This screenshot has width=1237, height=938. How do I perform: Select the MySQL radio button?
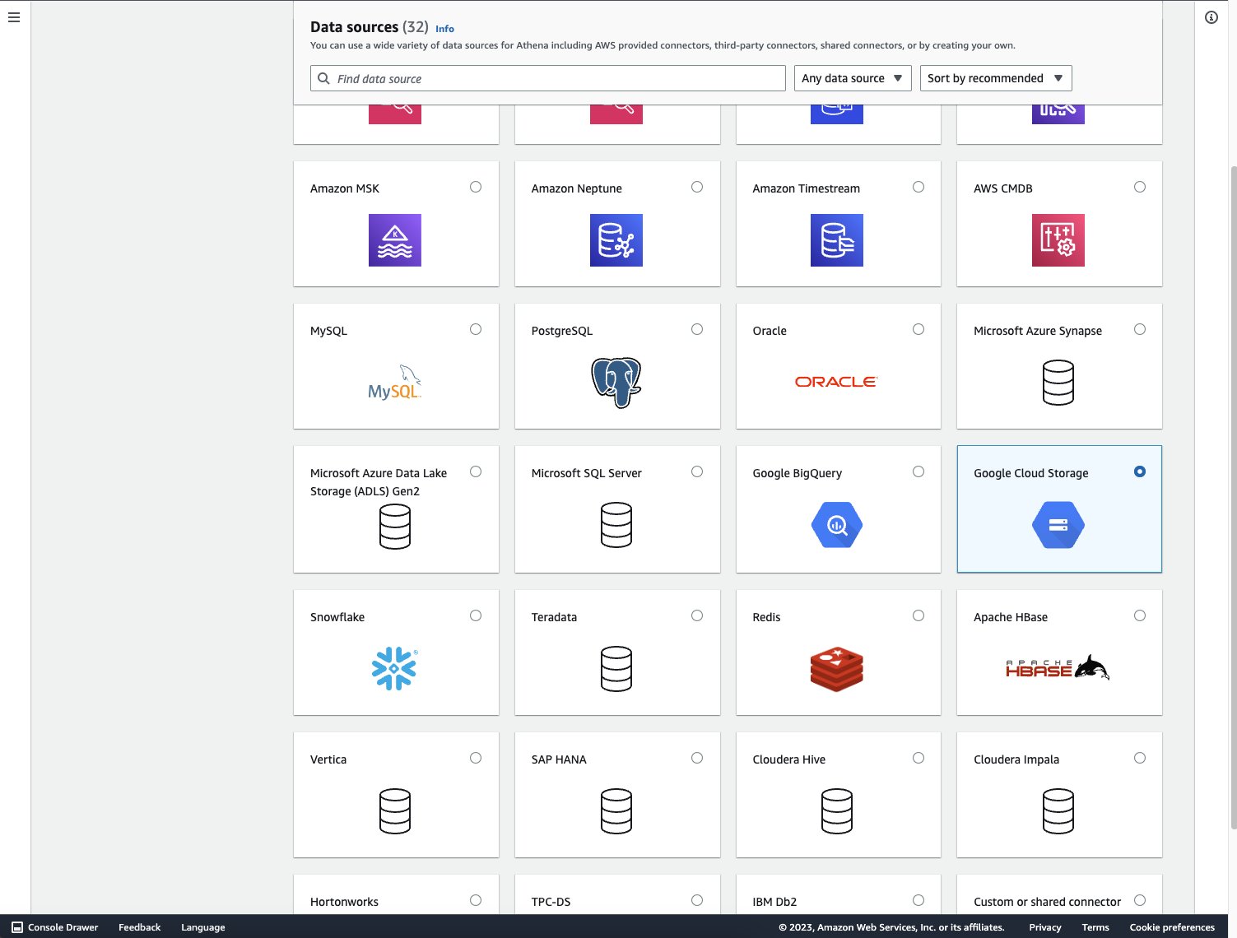[476, 329]
